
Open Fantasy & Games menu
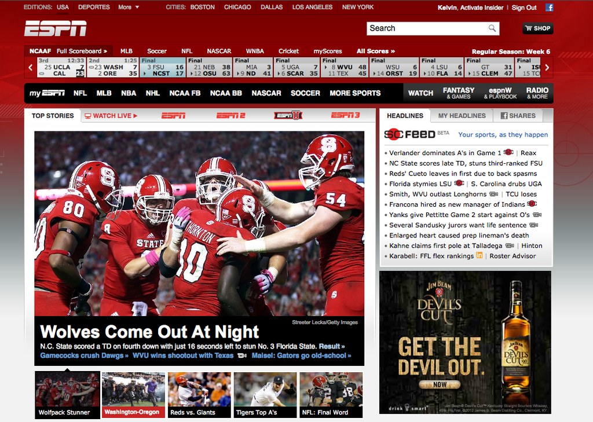(459, 93)
